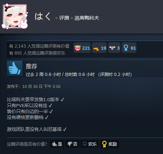Give an award using 奖励 button
Viewport: 163px width, 154px height.
click(109, 144)
